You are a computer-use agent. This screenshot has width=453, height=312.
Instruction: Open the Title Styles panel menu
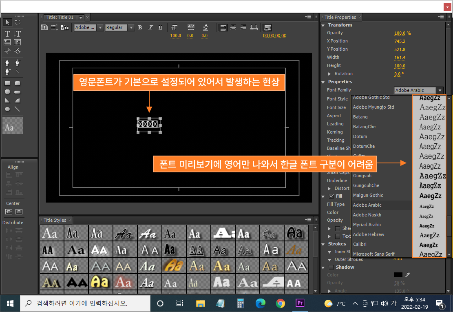308,220
